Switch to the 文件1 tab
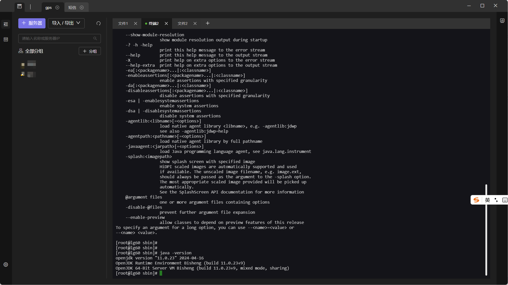508x285 pixels. tap(123, 24)
